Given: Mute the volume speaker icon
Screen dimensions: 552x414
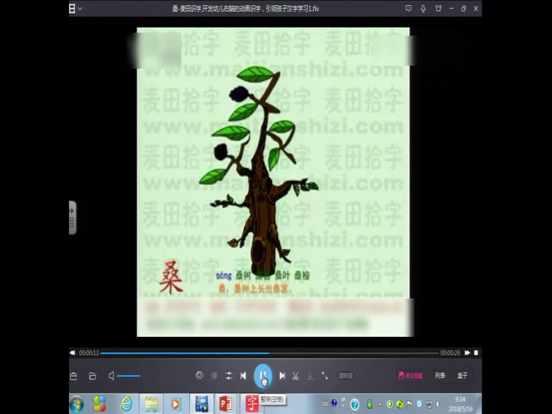Looking at the screenshot, I should (x=111, y=376).
